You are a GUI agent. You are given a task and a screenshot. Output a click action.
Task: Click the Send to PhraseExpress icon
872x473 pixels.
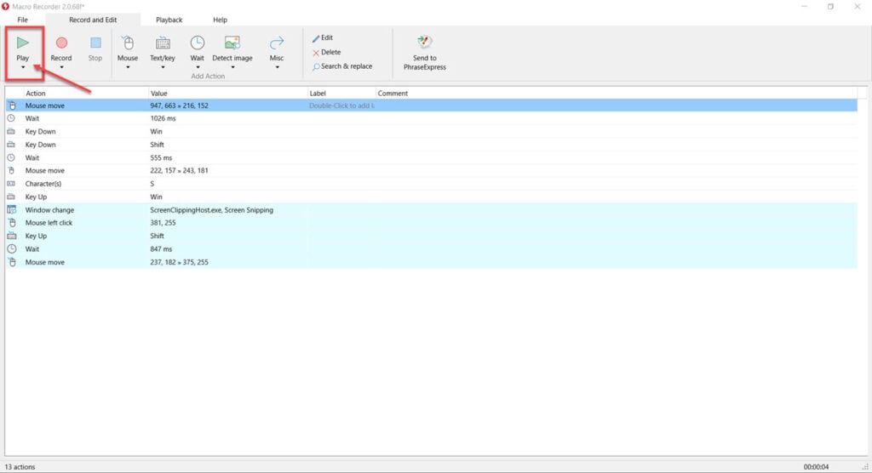[x=424, y=43]
